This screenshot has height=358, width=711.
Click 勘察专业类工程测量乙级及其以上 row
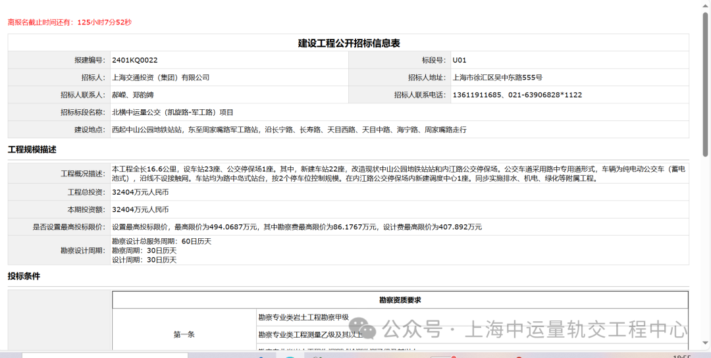(x=472, y=335)
